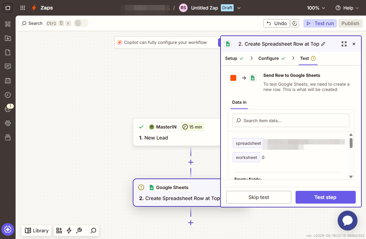Image resolution: width=366 pixels, height=239 pixels.
Task: Start a Test run
Action: (320, 23)
